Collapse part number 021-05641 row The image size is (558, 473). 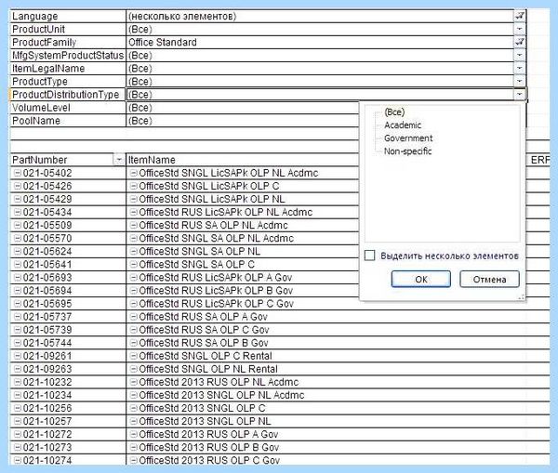[18, 265]
